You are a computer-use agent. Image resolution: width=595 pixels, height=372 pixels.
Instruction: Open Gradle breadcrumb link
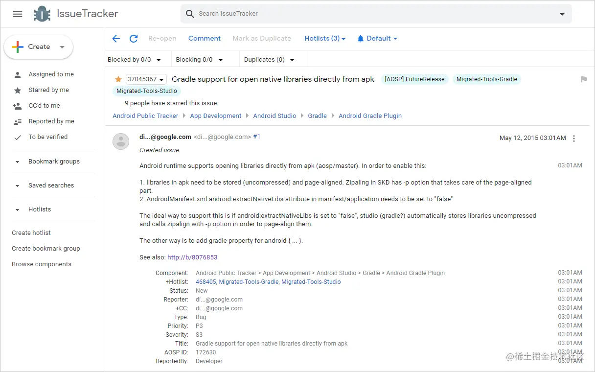(317, 116)
